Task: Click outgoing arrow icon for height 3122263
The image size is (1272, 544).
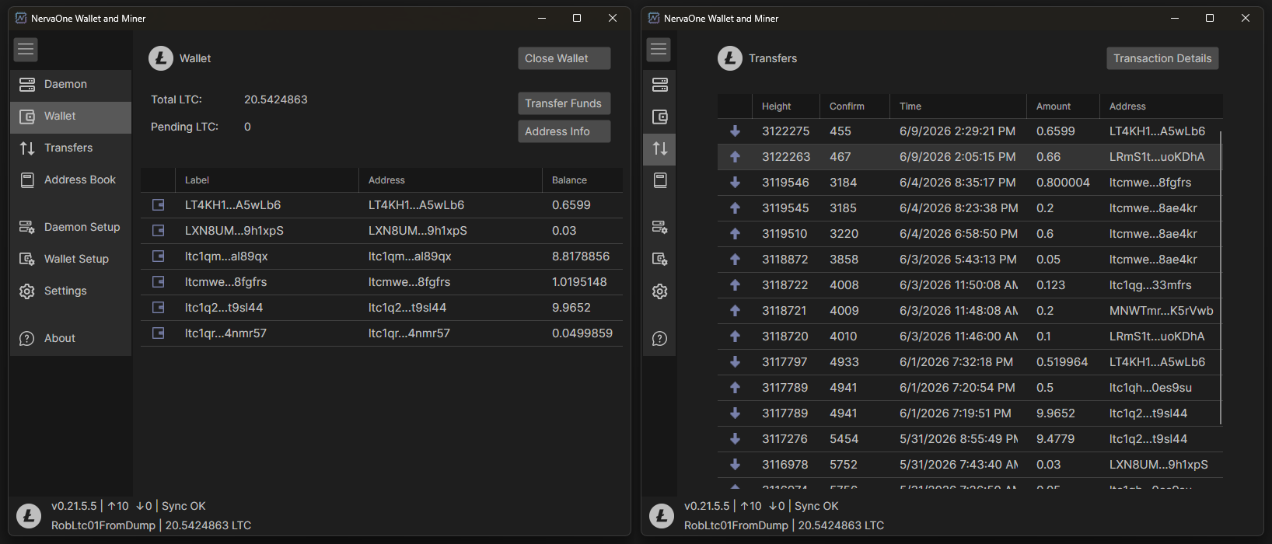Action: (735, 157)
